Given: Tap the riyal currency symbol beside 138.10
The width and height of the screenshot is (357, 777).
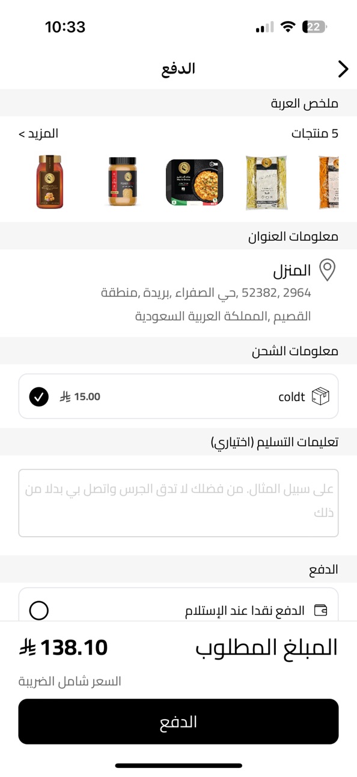Looking at the screenshot, I should tap(28, 648).
